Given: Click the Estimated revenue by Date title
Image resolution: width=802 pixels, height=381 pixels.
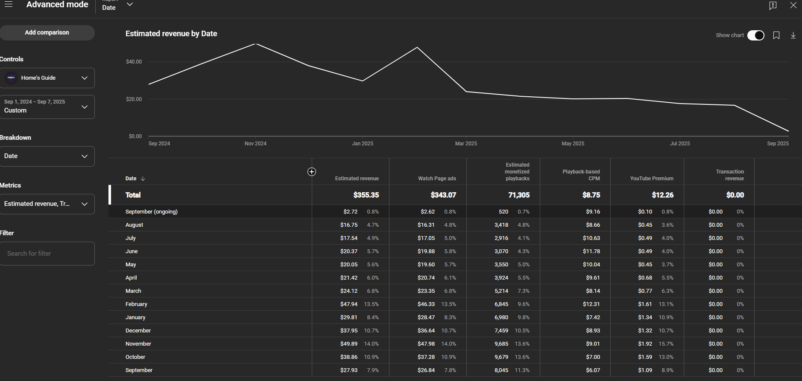Looking at the screenshot, I should (171, 34).
